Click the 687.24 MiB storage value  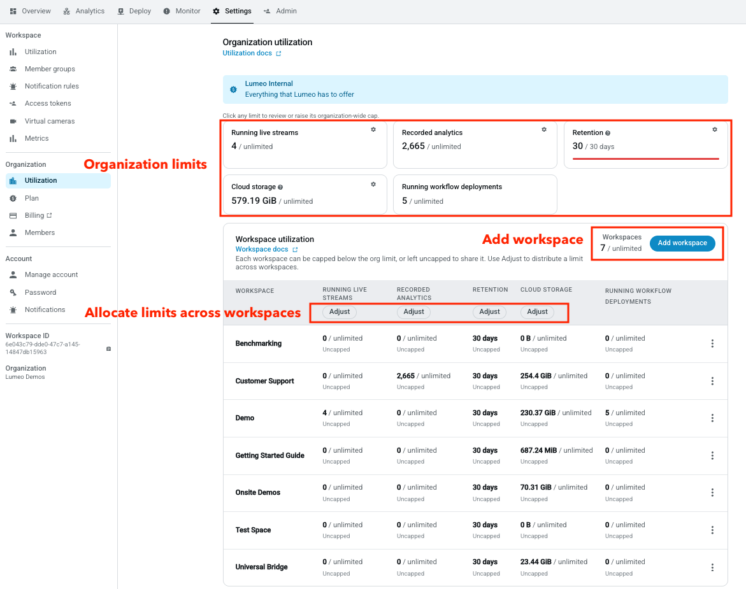538,450
